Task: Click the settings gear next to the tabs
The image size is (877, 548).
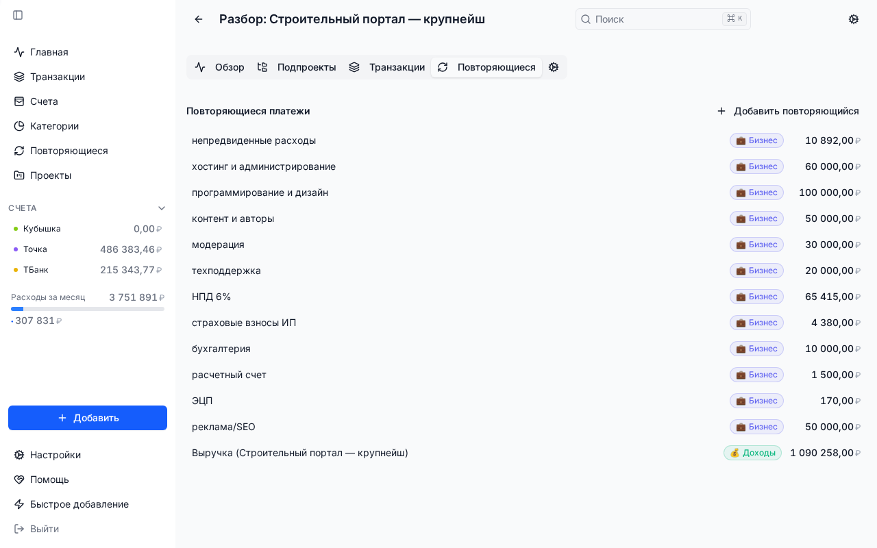Action: pos(554,67)
